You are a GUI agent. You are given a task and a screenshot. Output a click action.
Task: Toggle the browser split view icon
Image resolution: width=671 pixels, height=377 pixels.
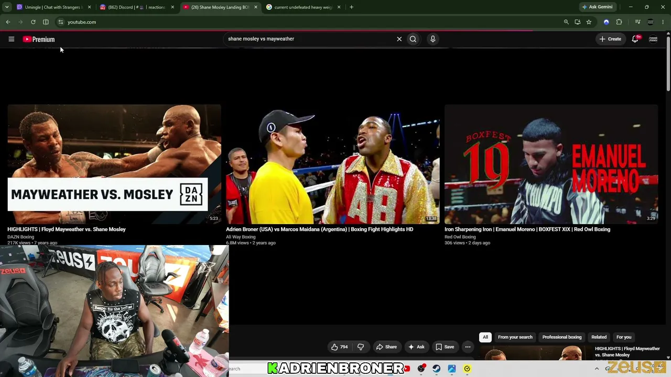46,22
